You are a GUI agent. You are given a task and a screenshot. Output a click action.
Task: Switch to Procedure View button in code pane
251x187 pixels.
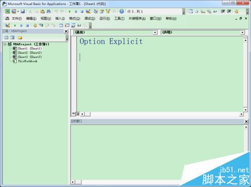pos(73,114)
